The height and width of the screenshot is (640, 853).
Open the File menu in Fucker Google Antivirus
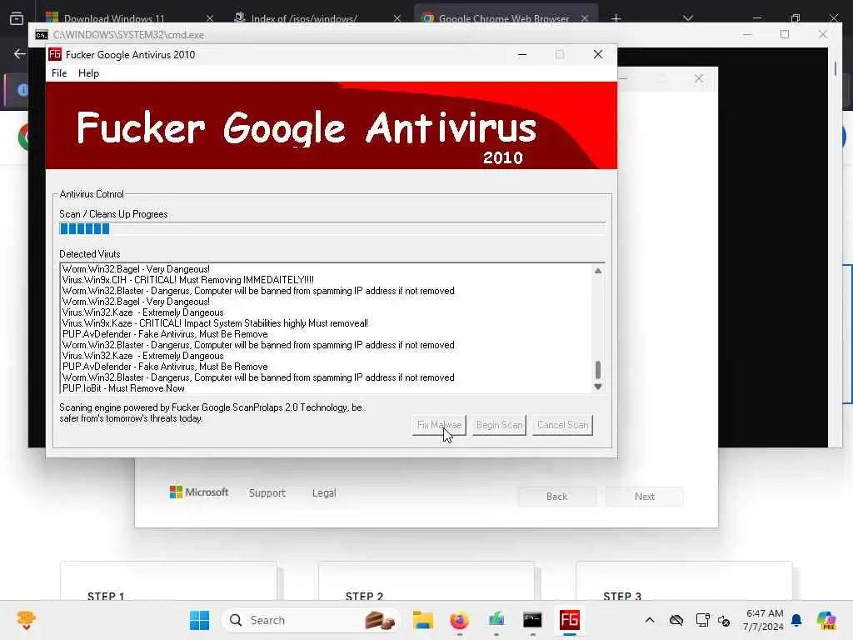[59, 73]
